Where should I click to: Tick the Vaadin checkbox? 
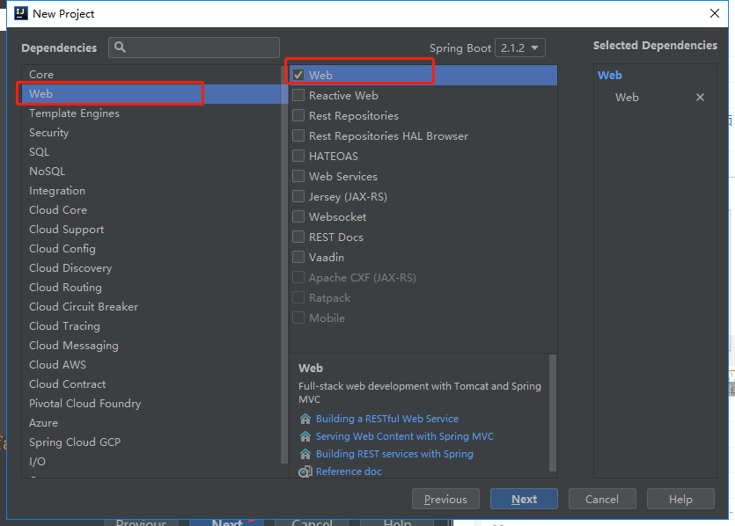click(x=298, y=257)
